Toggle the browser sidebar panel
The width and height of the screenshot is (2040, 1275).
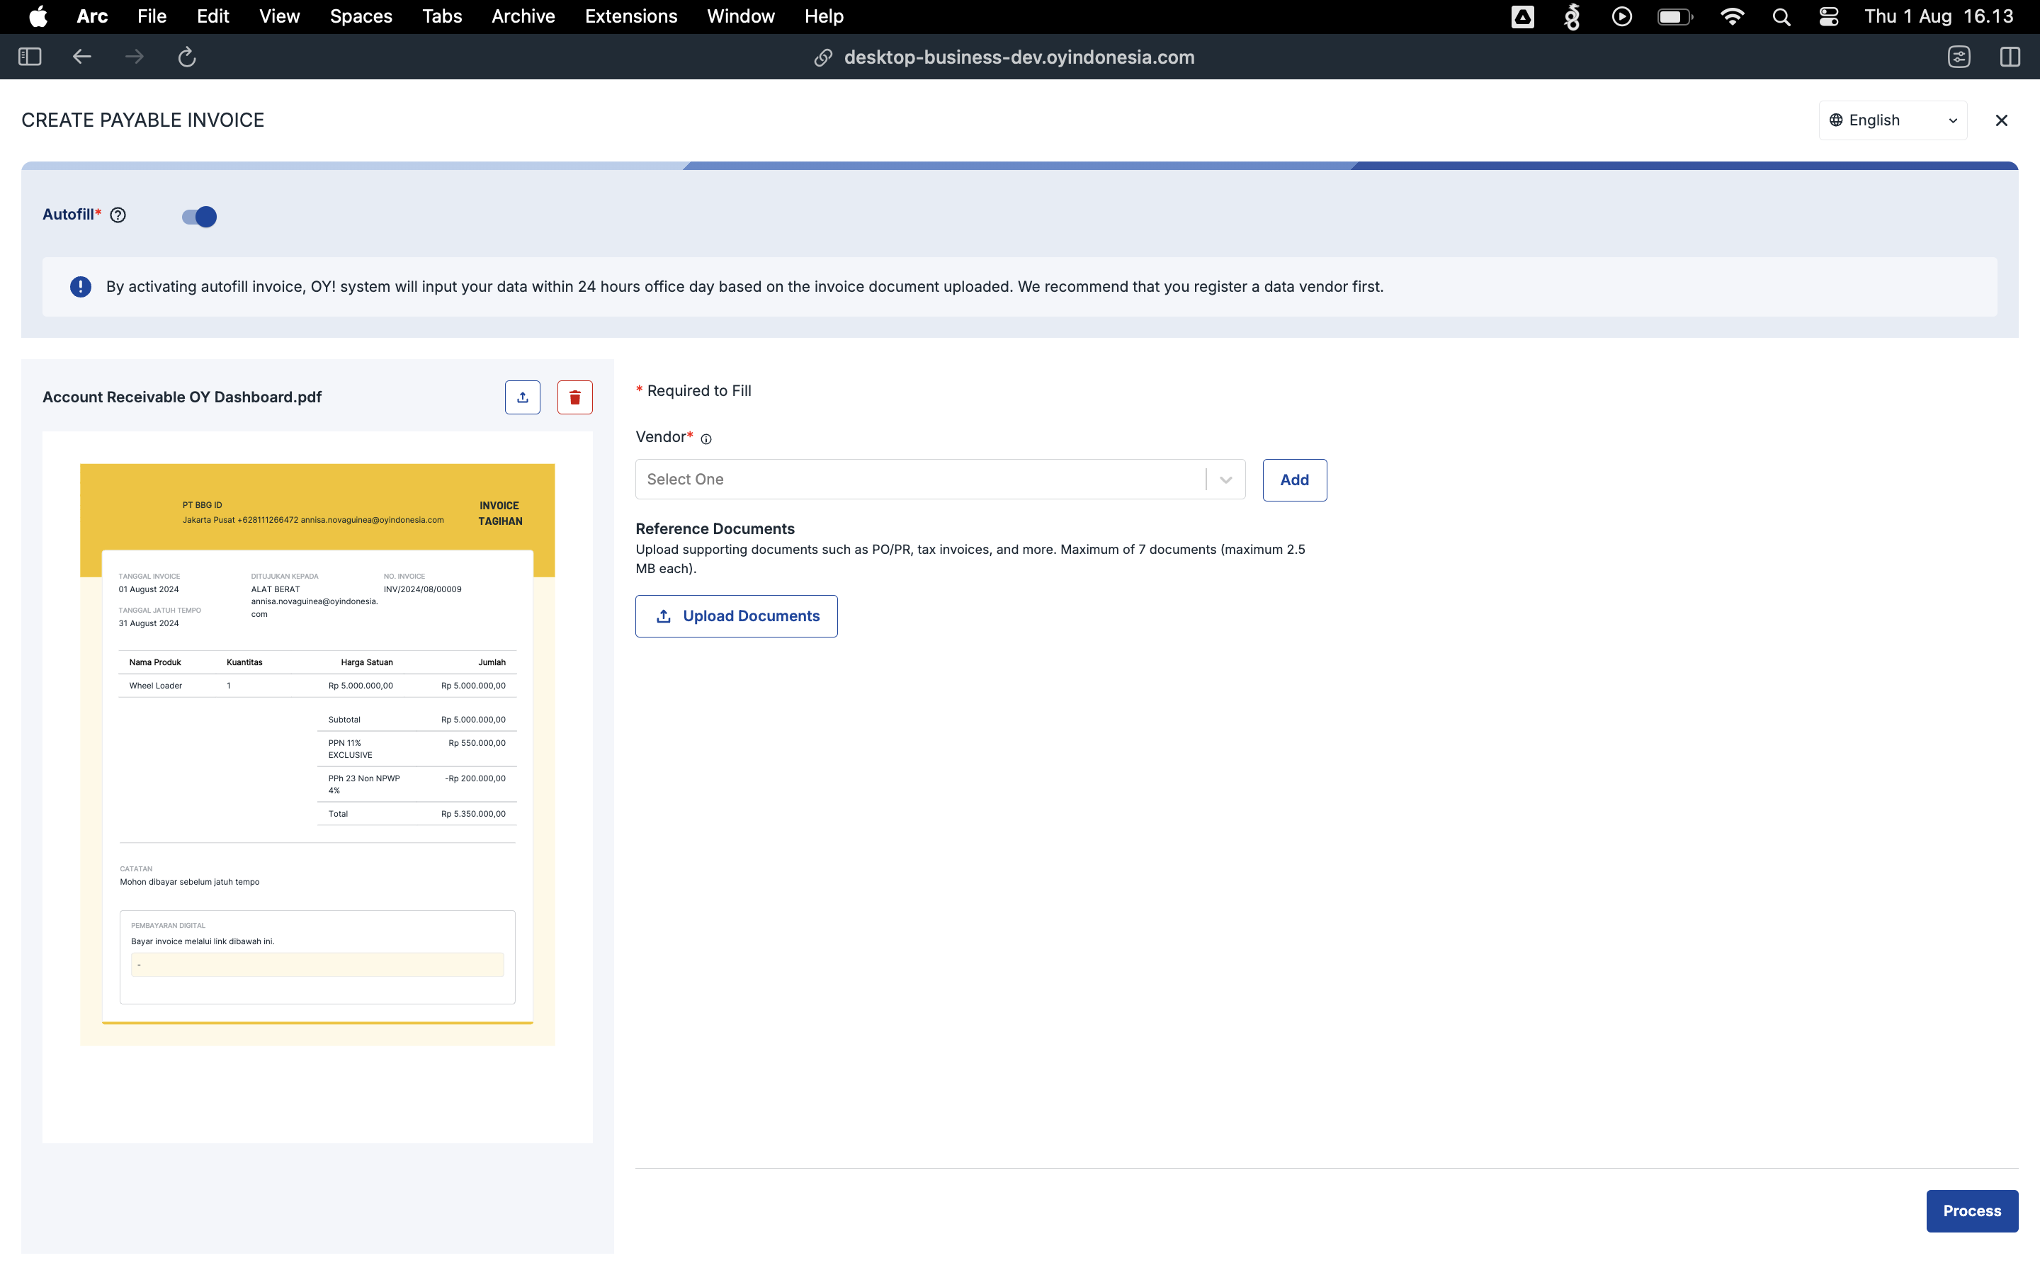[x=30, y=57]
